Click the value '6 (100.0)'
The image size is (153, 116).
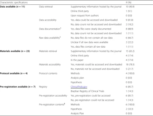130,105
